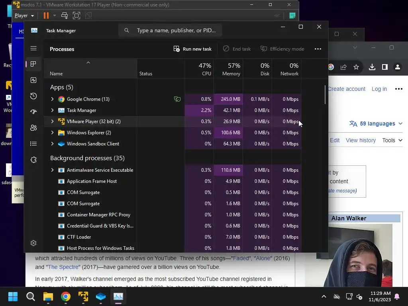Open clock and date in taskbar
Screen dimensions: 408x306
pos(380,296)
